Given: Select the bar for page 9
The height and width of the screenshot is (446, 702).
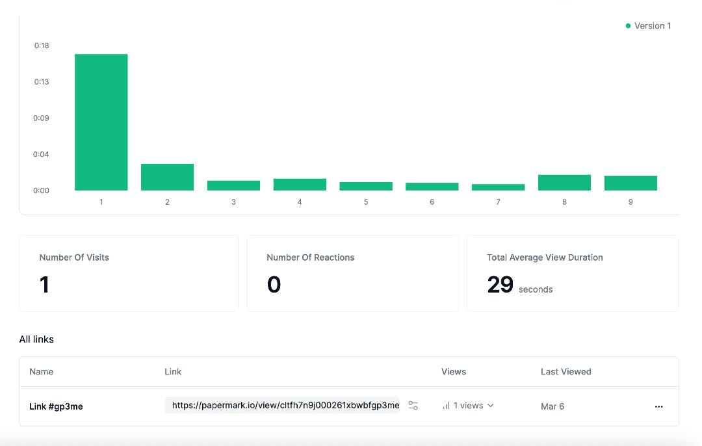Looking at the screenshot, I should [x=630, y=183].
